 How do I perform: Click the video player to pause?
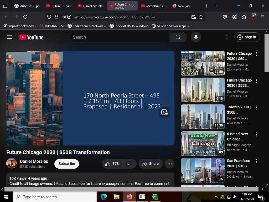pos(90,98)
